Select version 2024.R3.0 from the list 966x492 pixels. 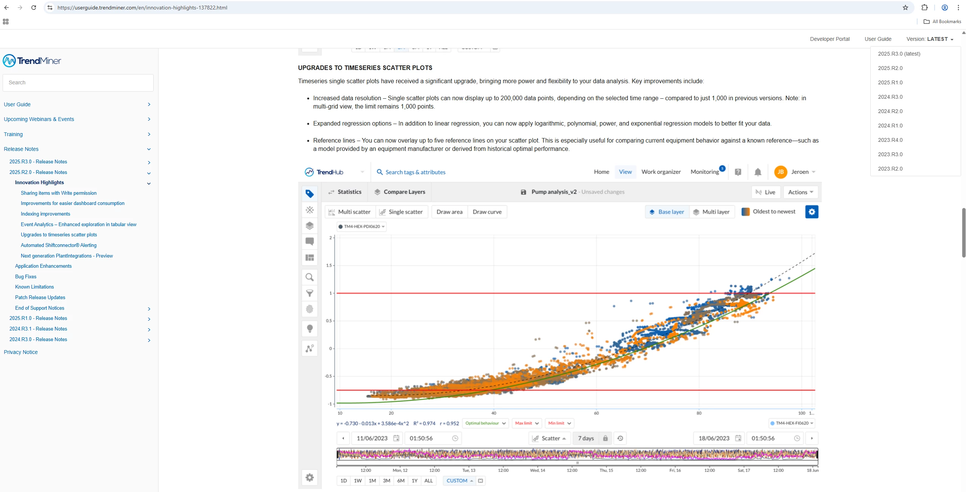pos(890,97)
